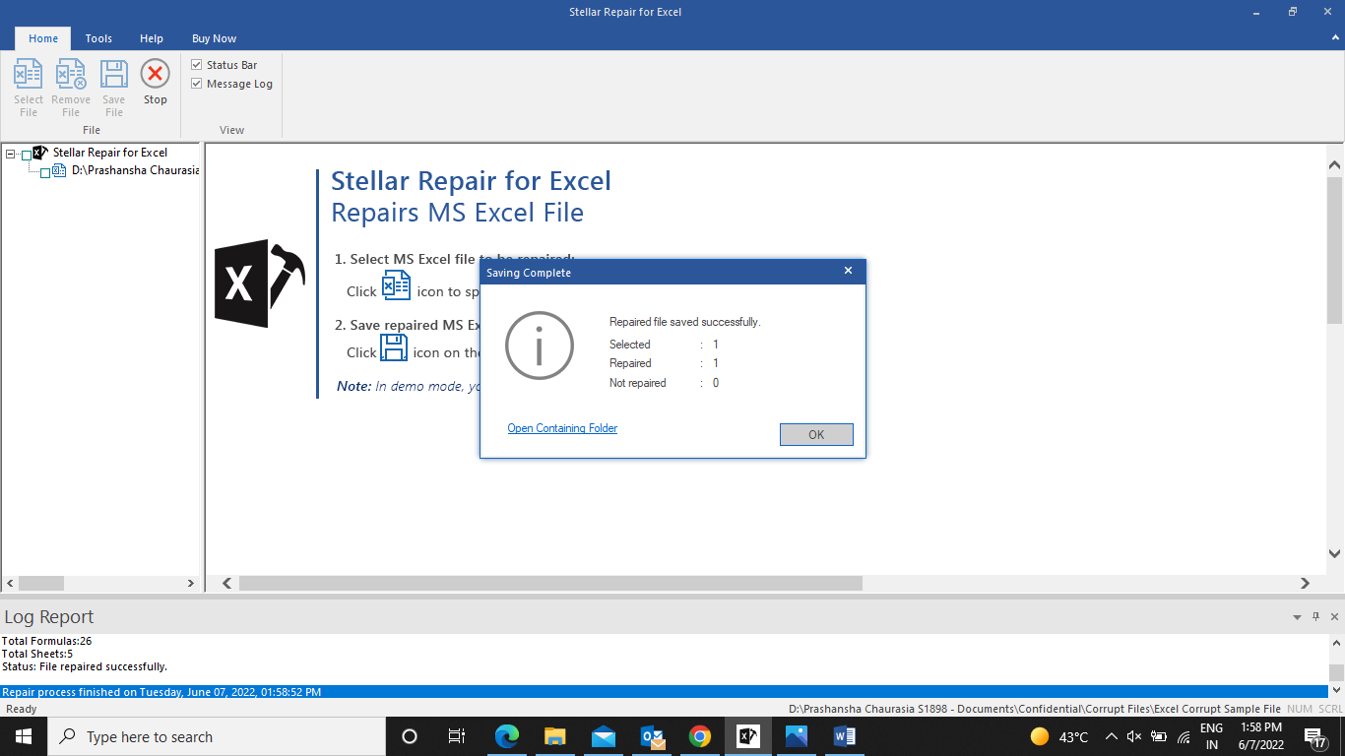The image size is (1345, 756).
Task: Click the main panel scroll-up arrow
Action: (1335, 165)
